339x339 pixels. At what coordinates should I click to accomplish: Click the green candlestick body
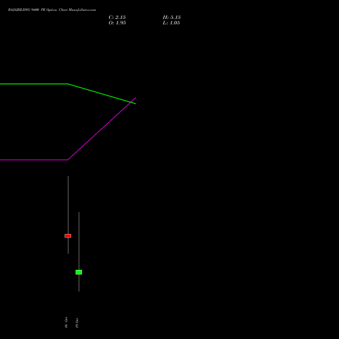(79, 272)
